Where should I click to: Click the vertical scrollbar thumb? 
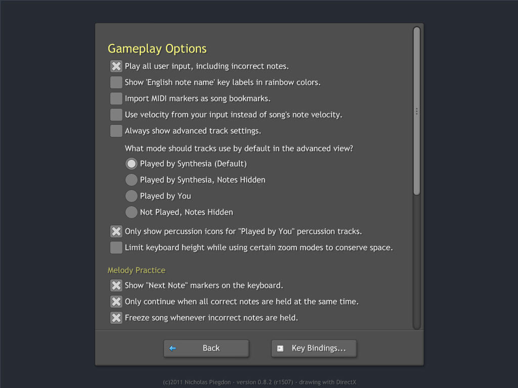[416, 111]
